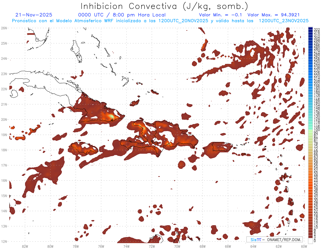
Task: Click the legend value "50" on the color bar
Action: point(316,173)
